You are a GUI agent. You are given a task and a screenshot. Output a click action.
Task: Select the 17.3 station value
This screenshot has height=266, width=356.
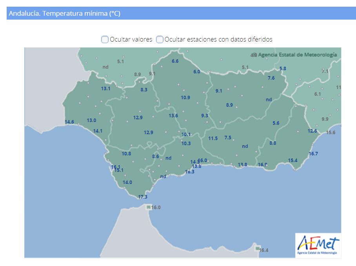pos(143,197)
